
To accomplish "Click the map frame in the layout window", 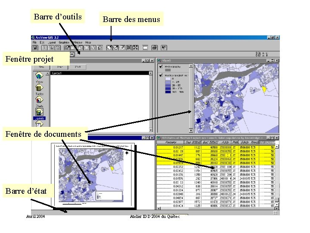I will [91, 175].
